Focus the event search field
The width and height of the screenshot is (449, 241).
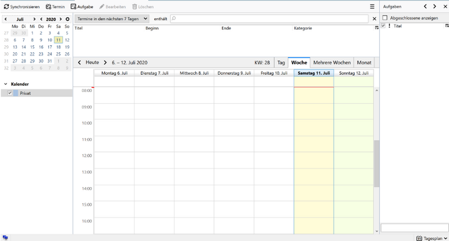(x=269, y=19)
